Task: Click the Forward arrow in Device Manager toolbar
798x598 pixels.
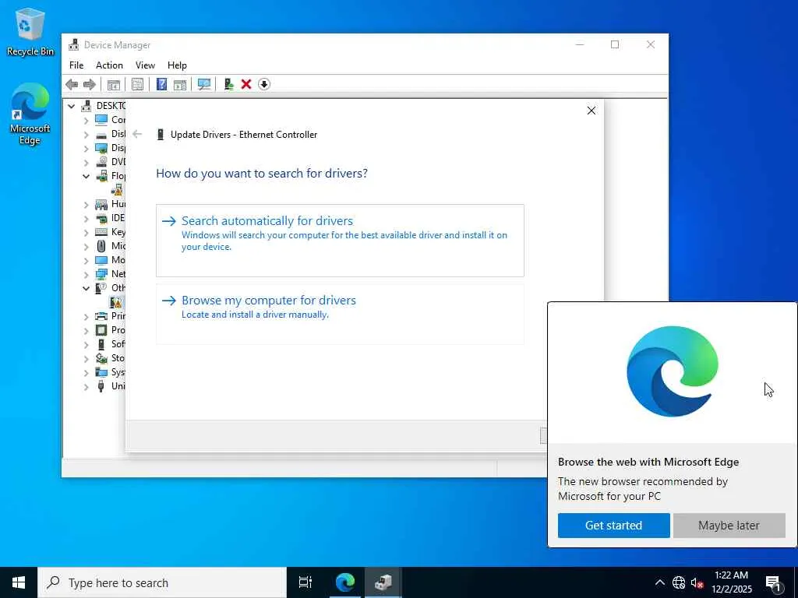Action: coord(90,84)
